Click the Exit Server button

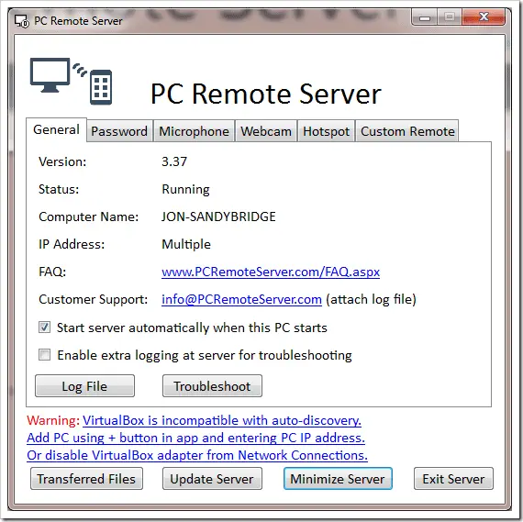[x=453, y=479]
